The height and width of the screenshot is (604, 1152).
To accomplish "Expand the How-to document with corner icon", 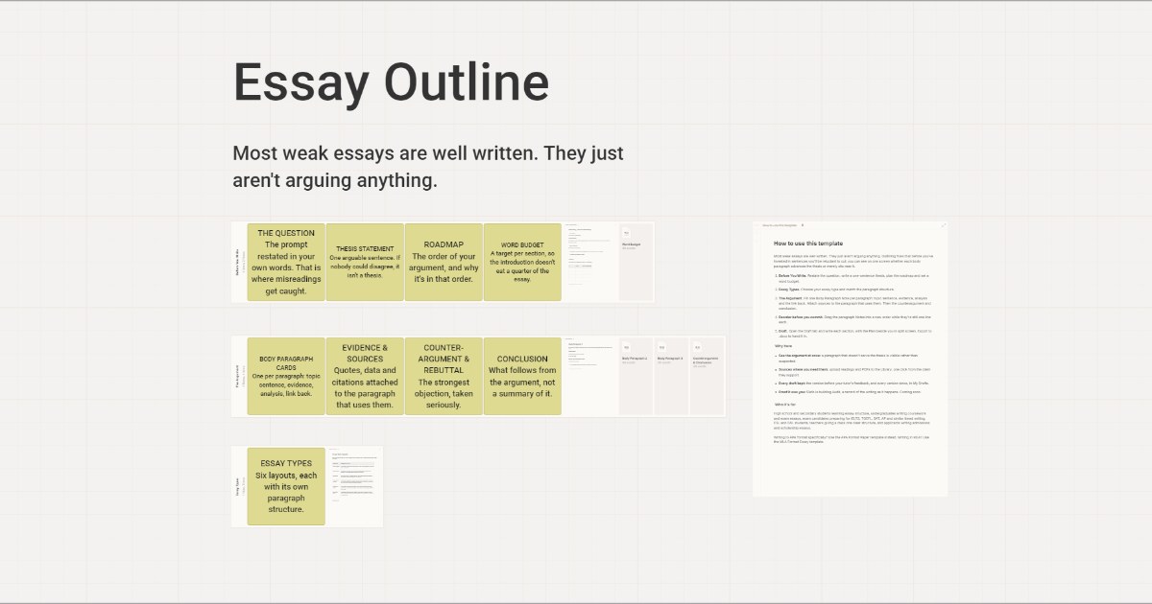I will (942, 225).
